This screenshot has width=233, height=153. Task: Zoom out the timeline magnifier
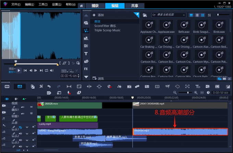(x=175, y=93)
